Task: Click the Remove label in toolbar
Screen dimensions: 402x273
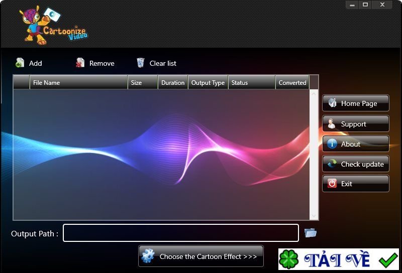Action: coord(102,63)
